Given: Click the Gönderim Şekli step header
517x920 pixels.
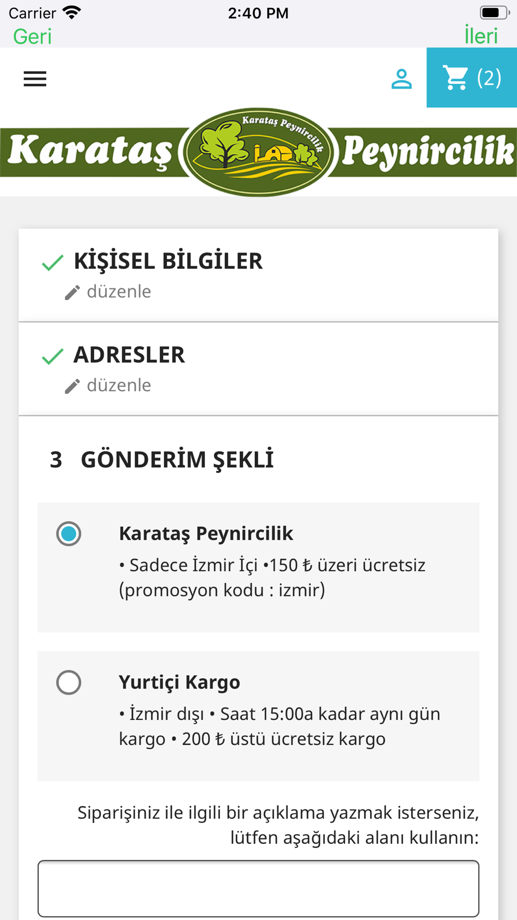Looking at the screenshot, I should 177,460.
